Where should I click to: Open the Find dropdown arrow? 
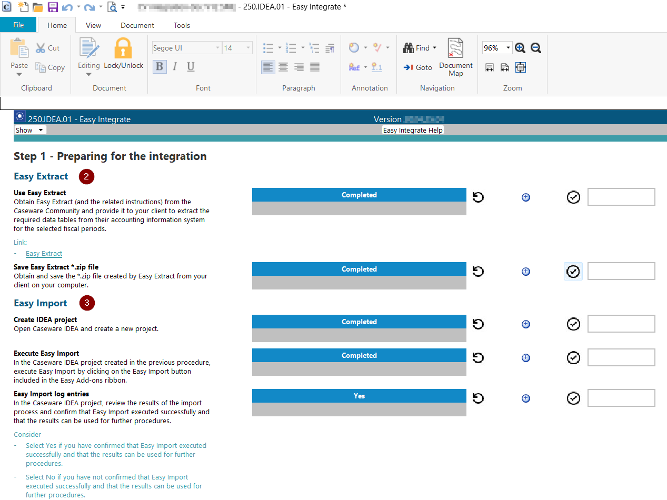click(435, 48)
